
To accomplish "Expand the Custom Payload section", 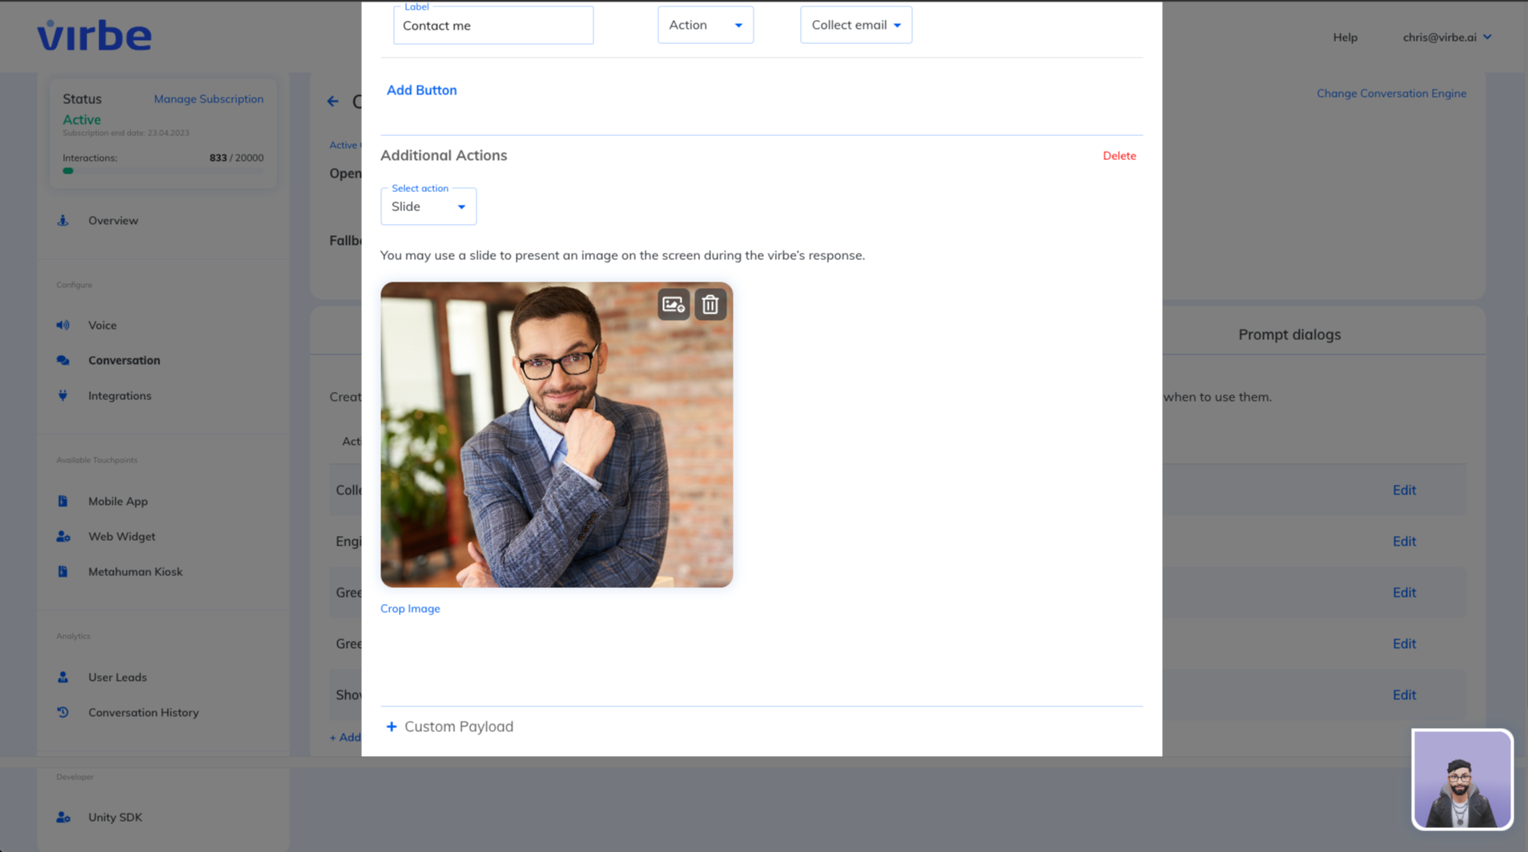I will click(x=449, y=726).
